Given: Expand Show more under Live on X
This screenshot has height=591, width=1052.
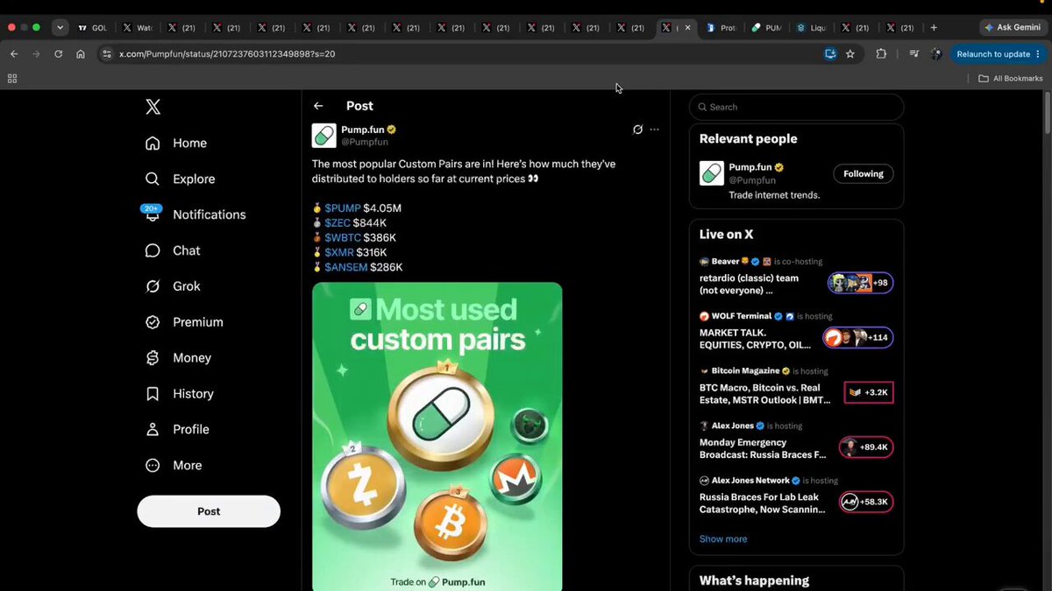Looking at the screenshot, I should pyautogui.click(x=723, y=539).
